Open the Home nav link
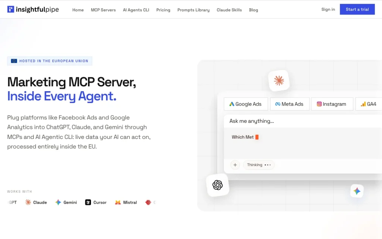 point(78,10)
